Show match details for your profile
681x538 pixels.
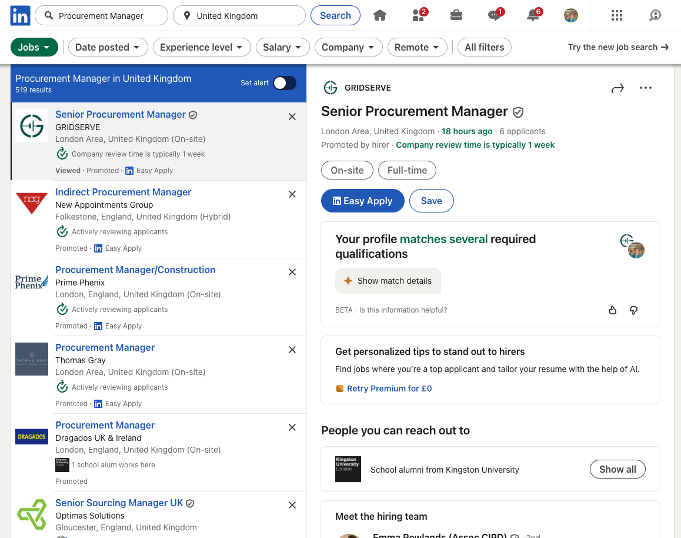click(388, 281)
